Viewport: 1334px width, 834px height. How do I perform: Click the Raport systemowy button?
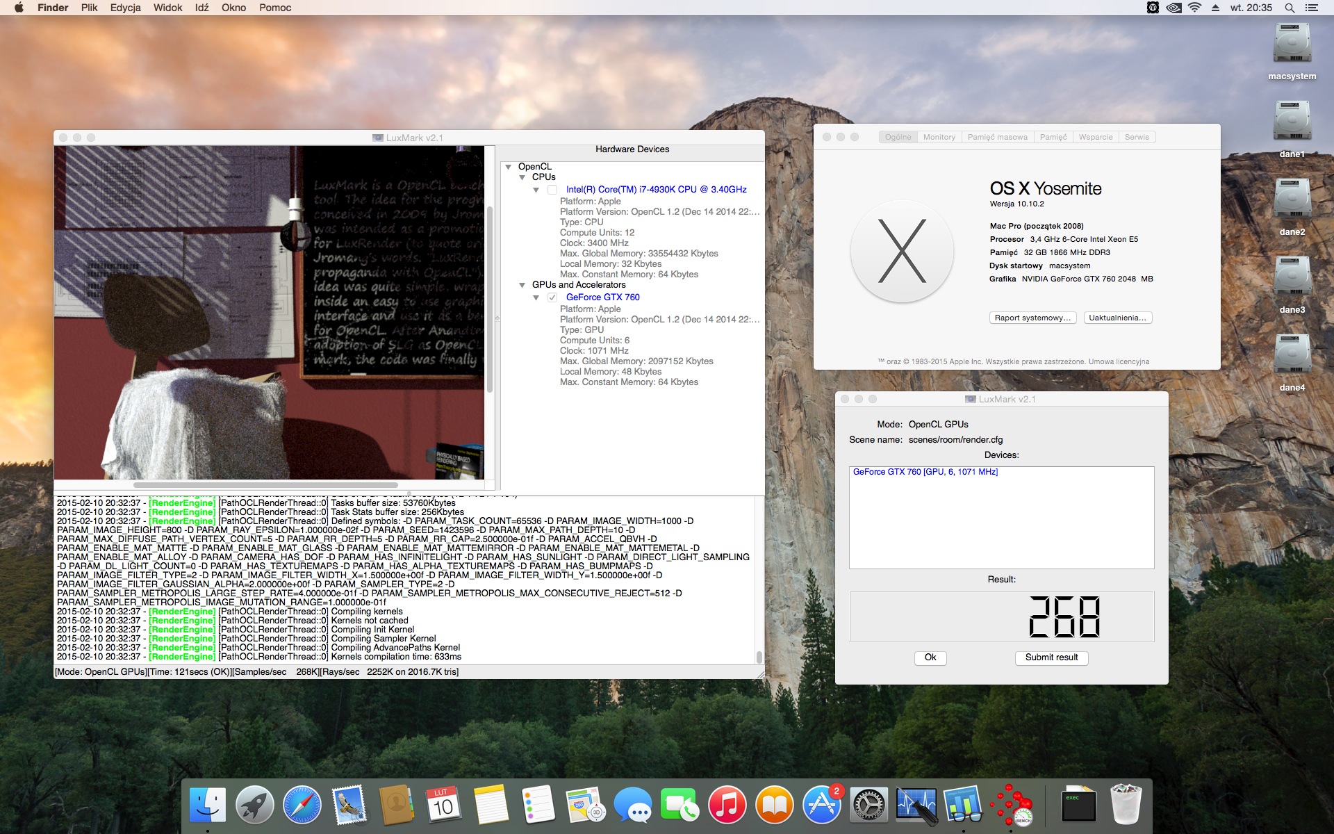click(x=1032, y=318)
